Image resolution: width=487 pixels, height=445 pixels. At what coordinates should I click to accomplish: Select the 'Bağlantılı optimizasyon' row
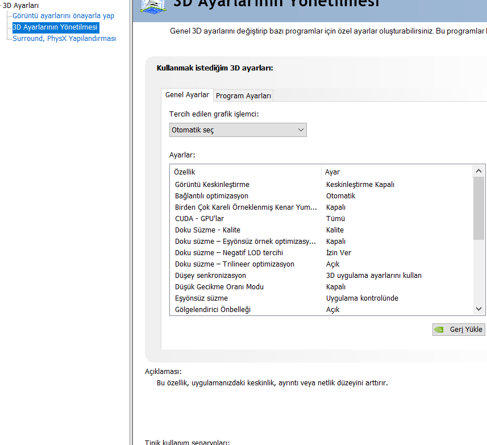click(x=322, y=196)
